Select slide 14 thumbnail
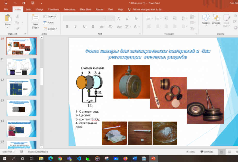Viewport: 238px width, 162px height. [x=22, y=129]
